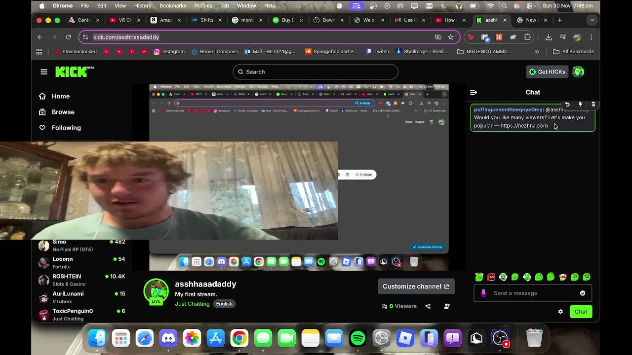Screen dimensions: 632x355
Task: Click the address bar URL
Action: [126, 37]
